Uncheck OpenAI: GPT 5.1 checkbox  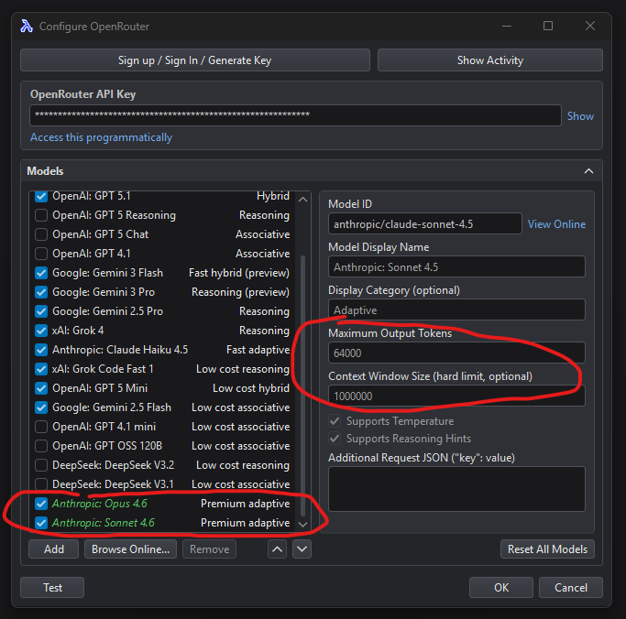[41, 196]
